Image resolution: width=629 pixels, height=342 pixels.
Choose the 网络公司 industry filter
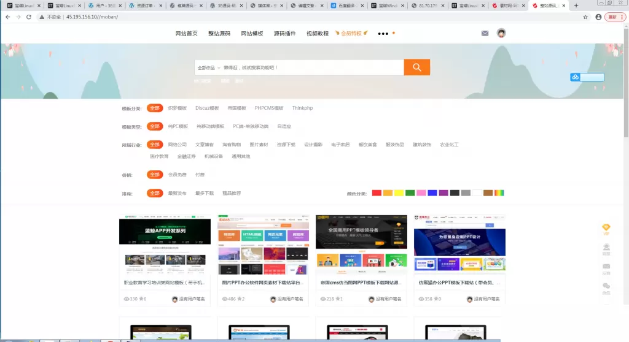click(x=178, y=145)
